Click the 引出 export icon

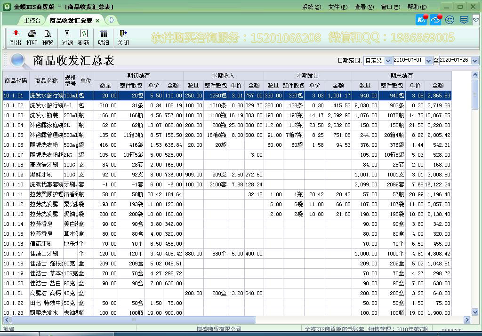pos(16,37)
